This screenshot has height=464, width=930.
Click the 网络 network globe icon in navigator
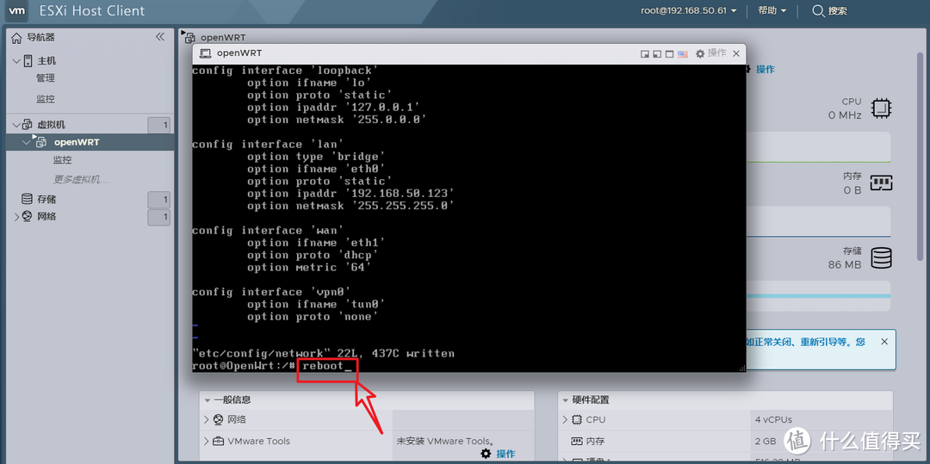28,216
